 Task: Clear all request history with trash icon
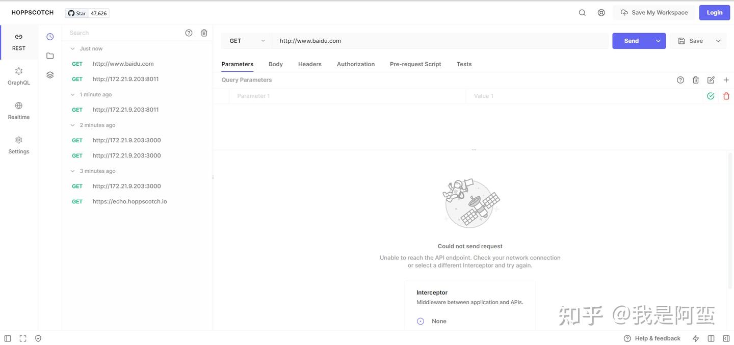point(204,32)
